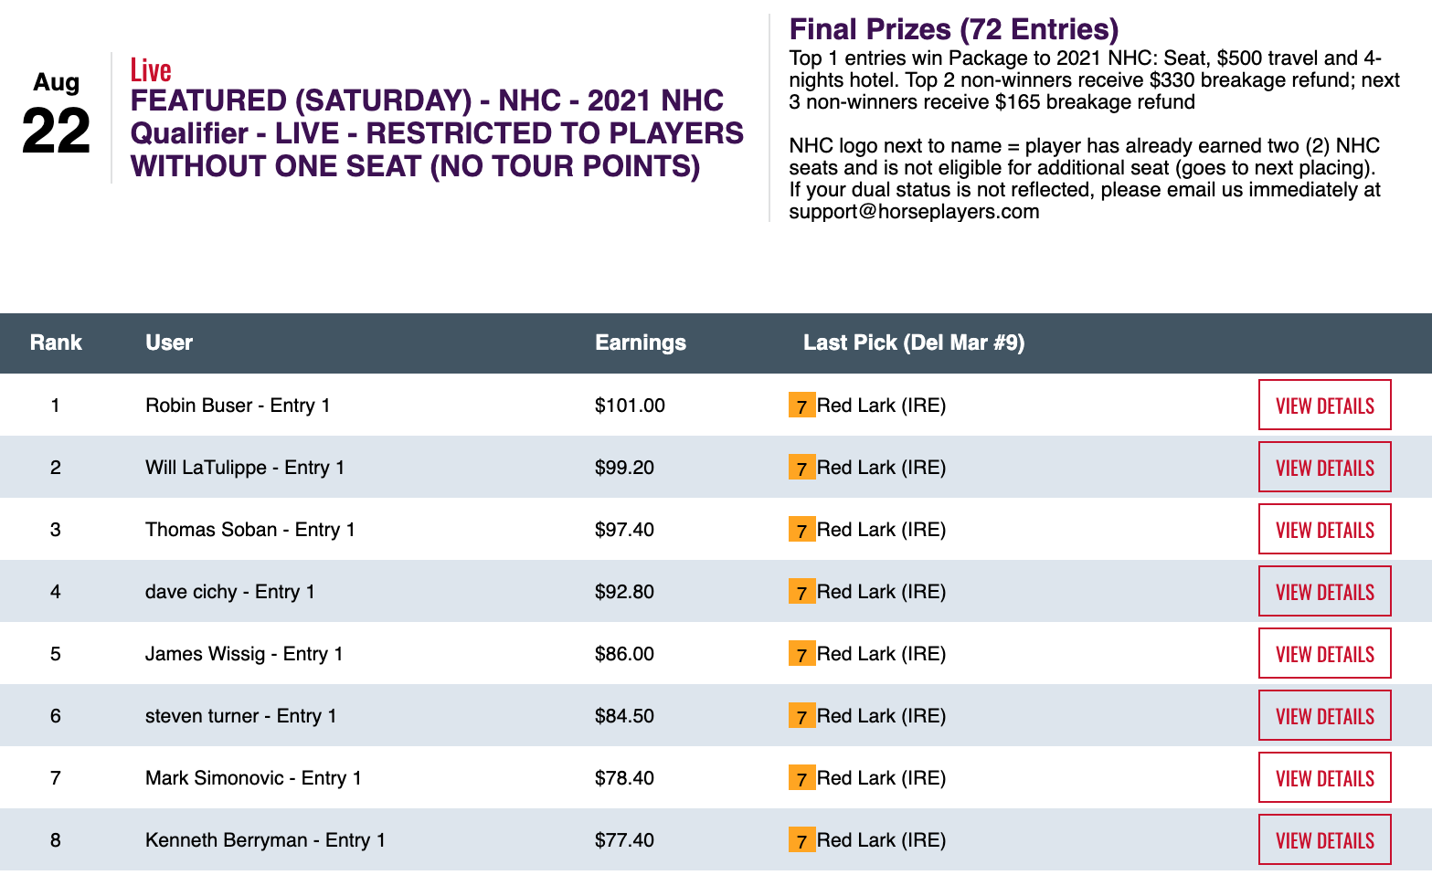This screenshot has height=875, width=1432.
Task: Click the featured NHC Qualifier contest title
Action: pos(437,133)
